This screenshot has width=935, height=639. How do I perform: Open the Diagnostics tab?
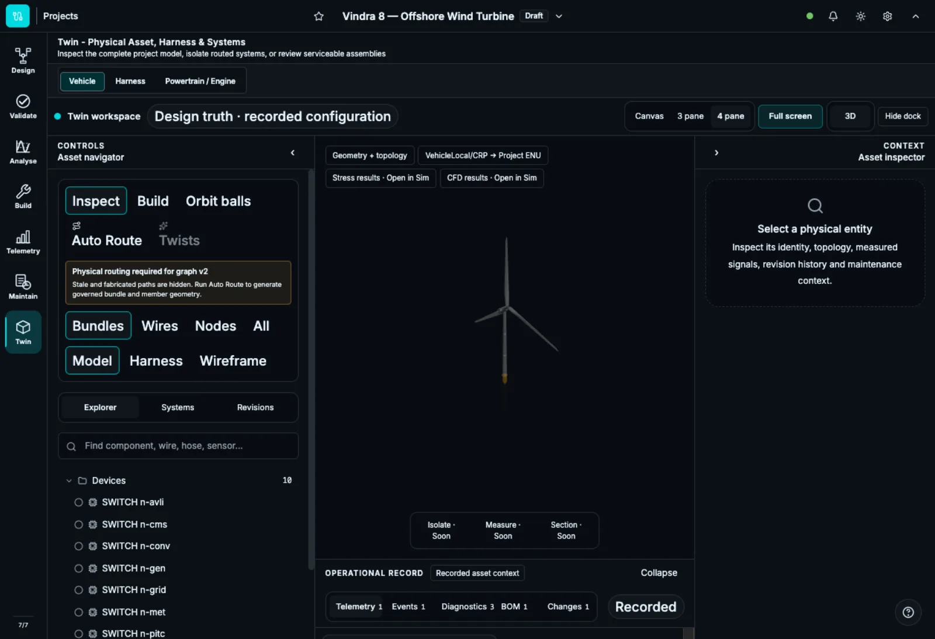pyautogui.click(x=467, y=607)
